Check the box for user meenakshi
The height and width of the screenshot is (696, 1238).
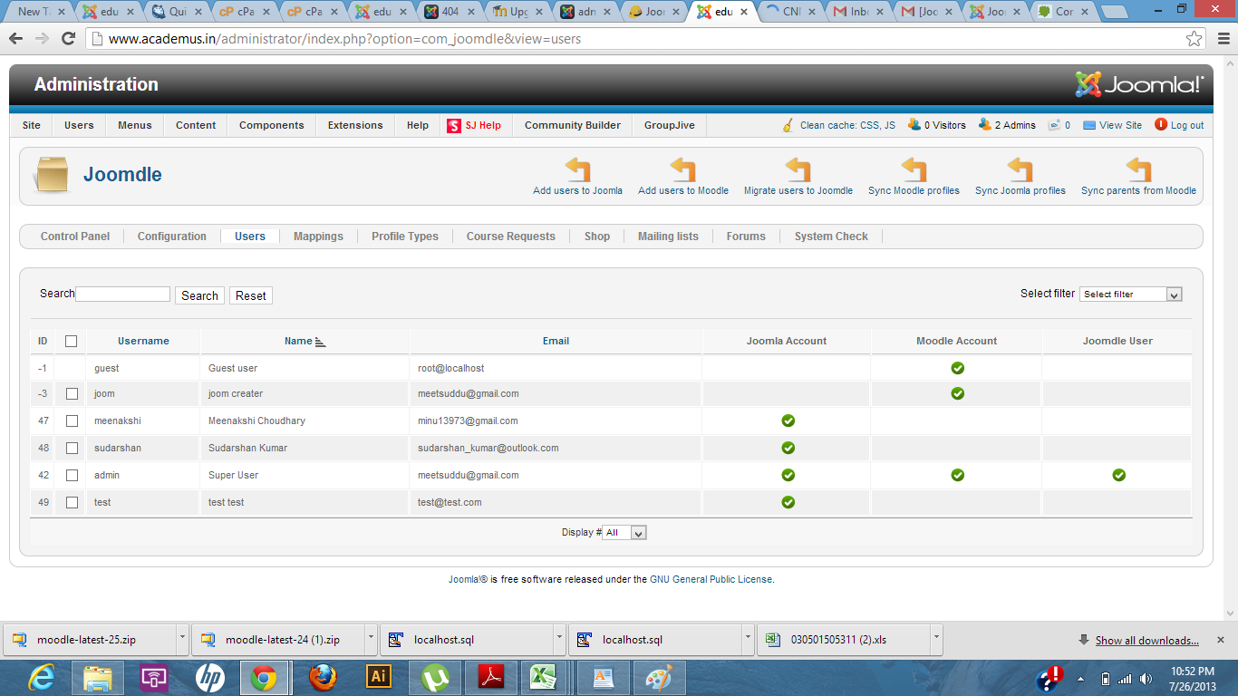73,420
